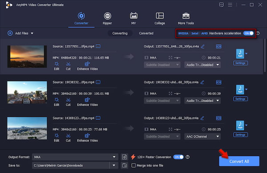
Task: Edit the 19038332 video
Action: [x=57, y=102]
